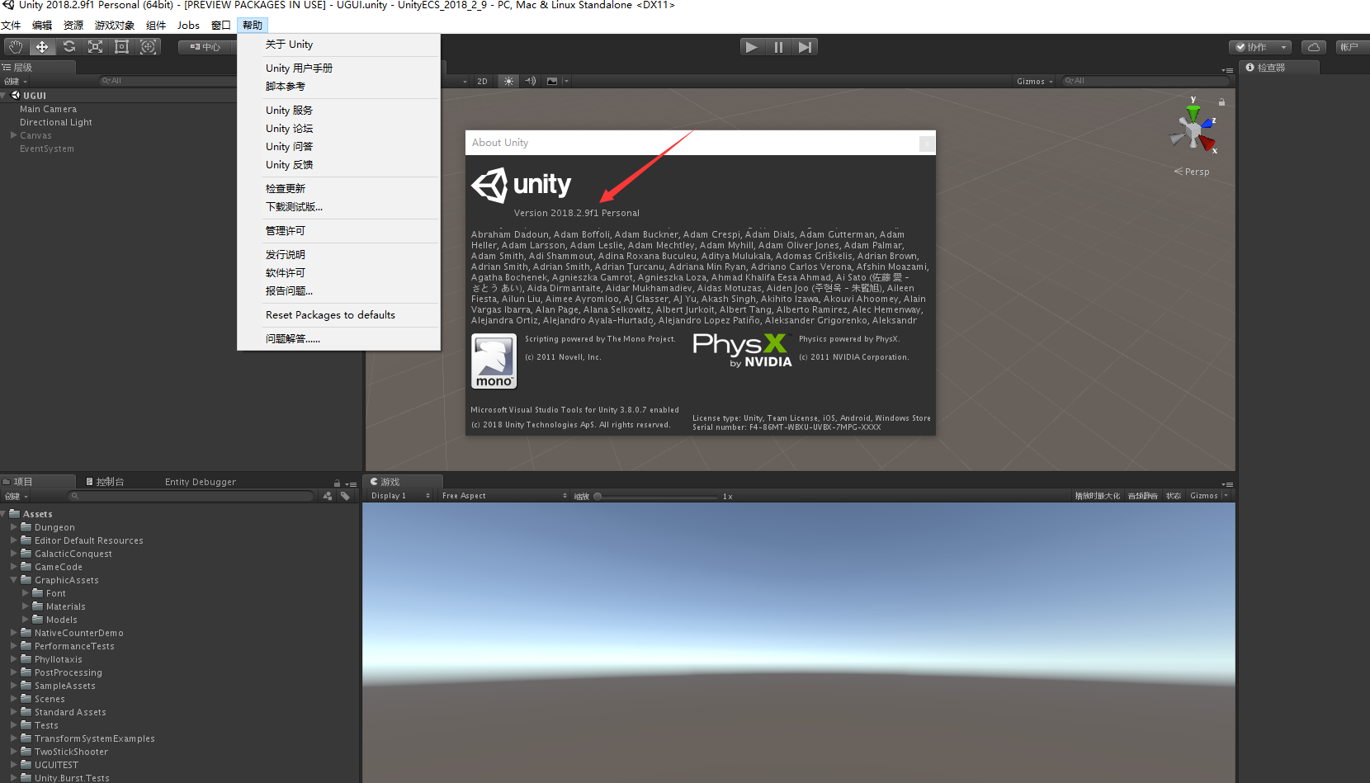1370x783 pixels.
Task: Click the Step frame button
Action: coord(805,47)
